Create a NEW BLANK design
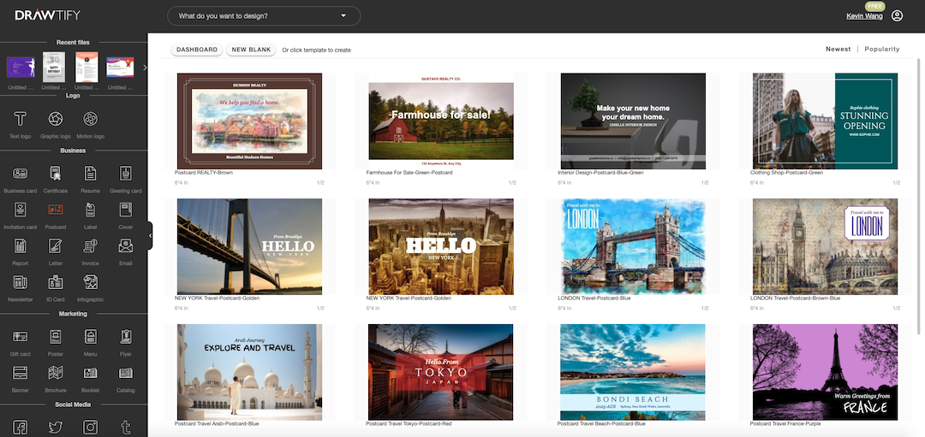This screenshot has width=925, height=437. [x=251, y=50]
